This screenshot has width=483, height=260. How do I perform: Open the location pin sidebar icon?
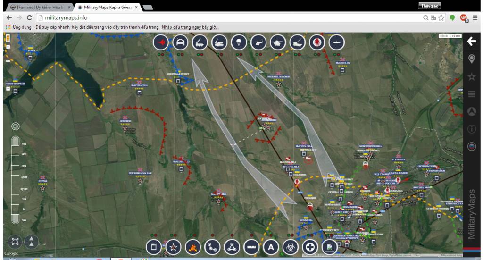point(472,59)
